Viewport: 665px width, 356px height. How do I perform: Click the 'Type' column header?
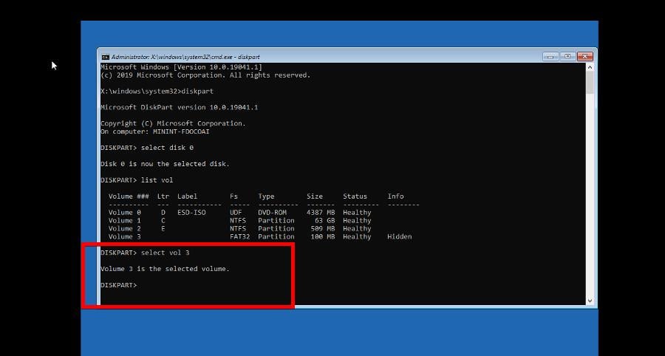tap(266, 196)
